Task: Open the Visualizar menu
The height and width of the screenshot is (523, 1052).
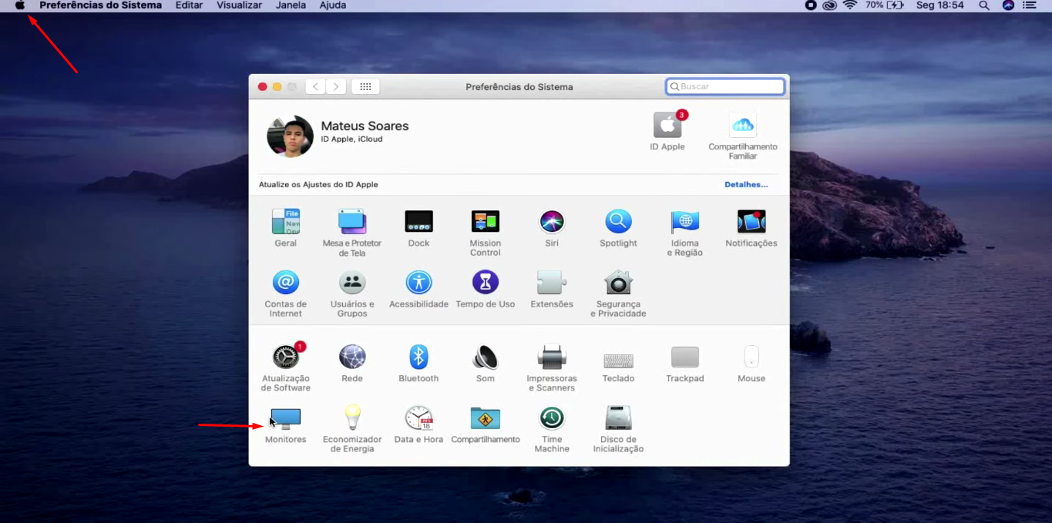Action: (239, 5)
